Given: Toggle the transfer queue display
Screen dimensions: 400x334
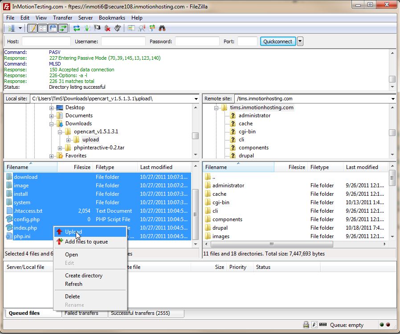Looking at the screenshot, I should [x=63, y=29].
